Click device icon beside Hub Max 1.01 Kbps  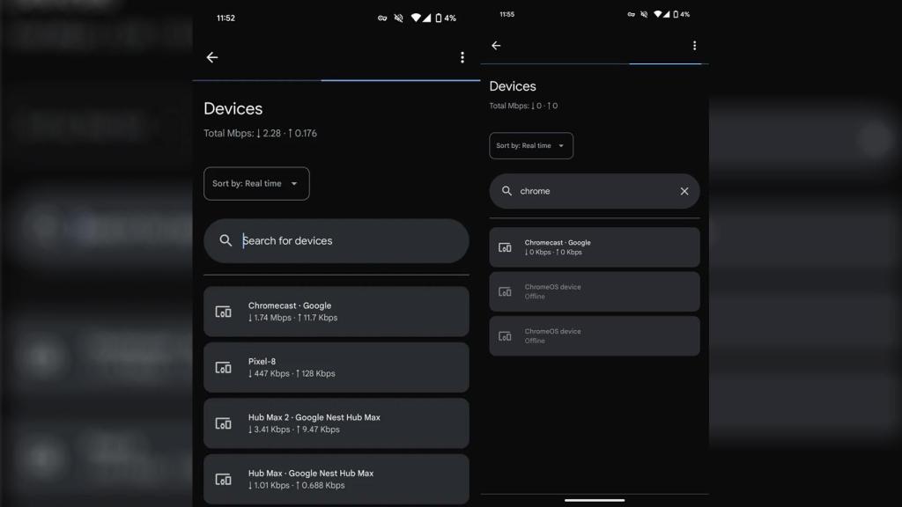pos(223,480)
